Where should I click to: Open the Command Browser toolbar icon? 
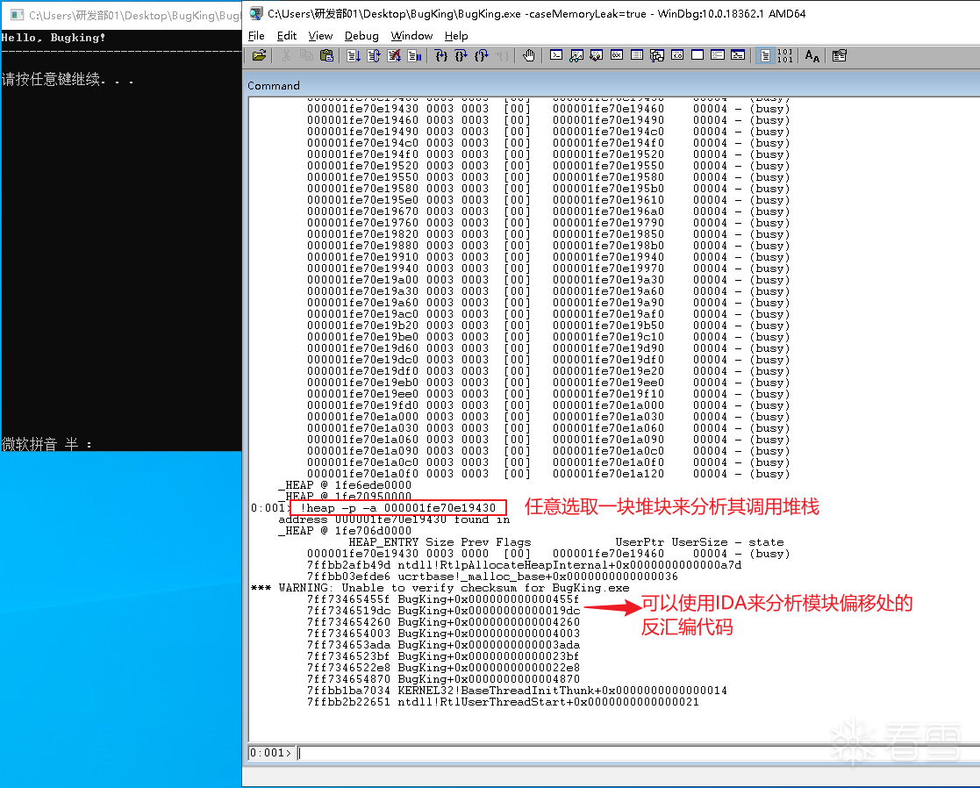point(738,55)
